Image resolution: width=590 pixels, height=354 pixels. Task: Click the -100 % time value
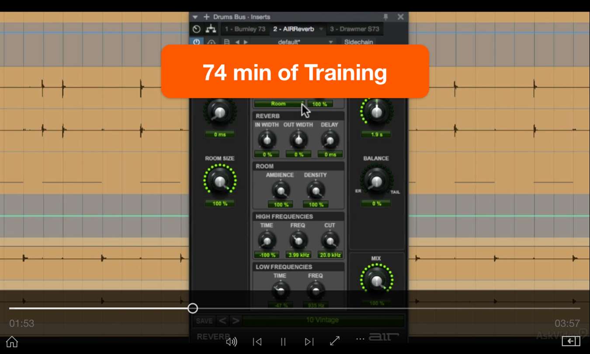[267, 255]
